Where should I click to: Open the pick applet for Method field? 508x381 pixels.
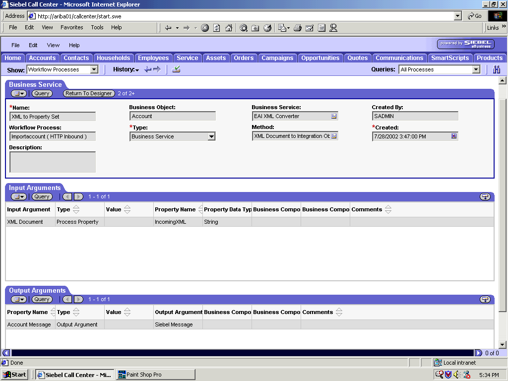[x=335, y=136]
